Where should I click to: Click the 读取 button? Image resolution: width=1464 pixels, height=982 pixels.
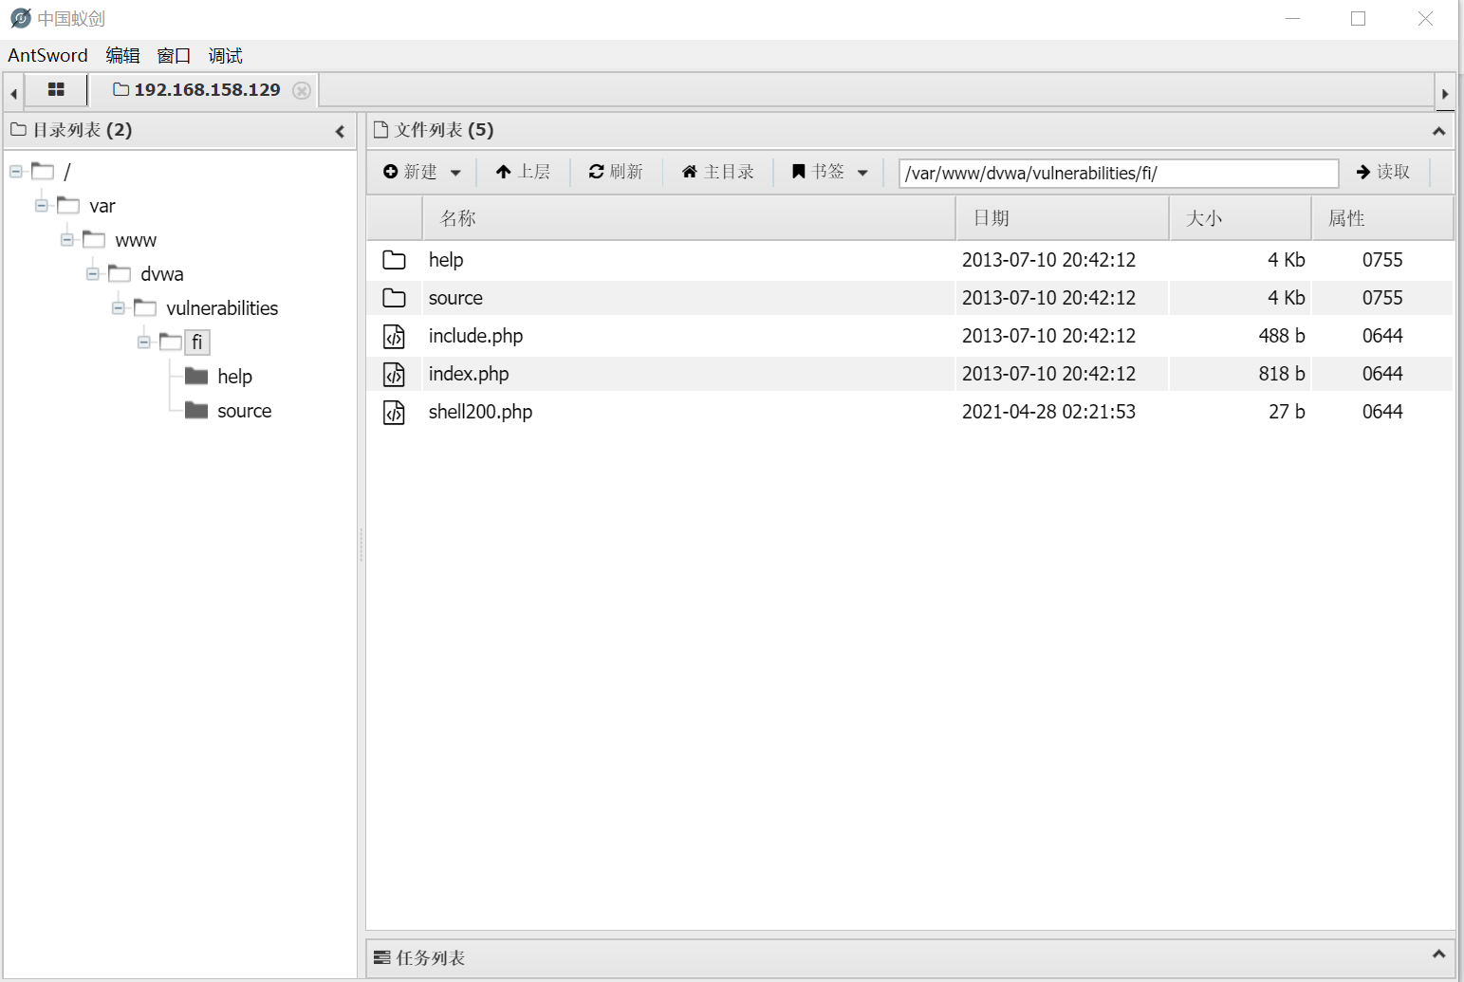tap(1383, 172)
